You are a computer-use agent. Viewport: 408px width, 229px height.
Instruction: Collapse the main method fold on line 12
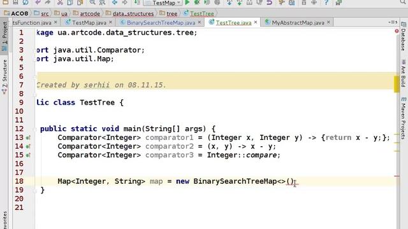pyautogui.click(x=34, y=129)
